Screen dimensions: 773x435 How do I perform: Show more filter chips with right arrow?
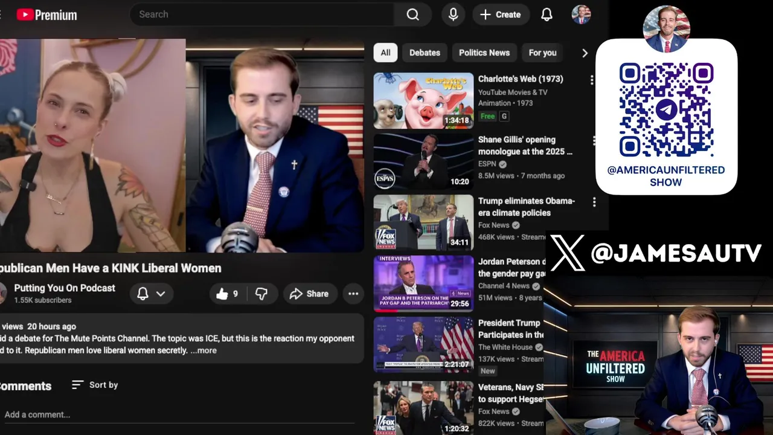pos(585,53)
